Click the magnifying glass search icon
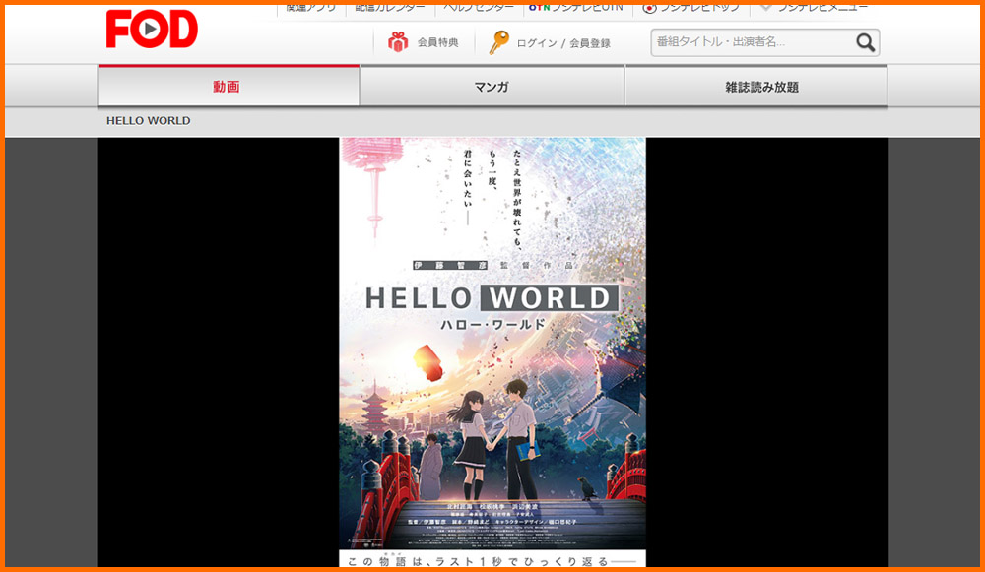Screen dimensions: 985x572 point(865,42)
